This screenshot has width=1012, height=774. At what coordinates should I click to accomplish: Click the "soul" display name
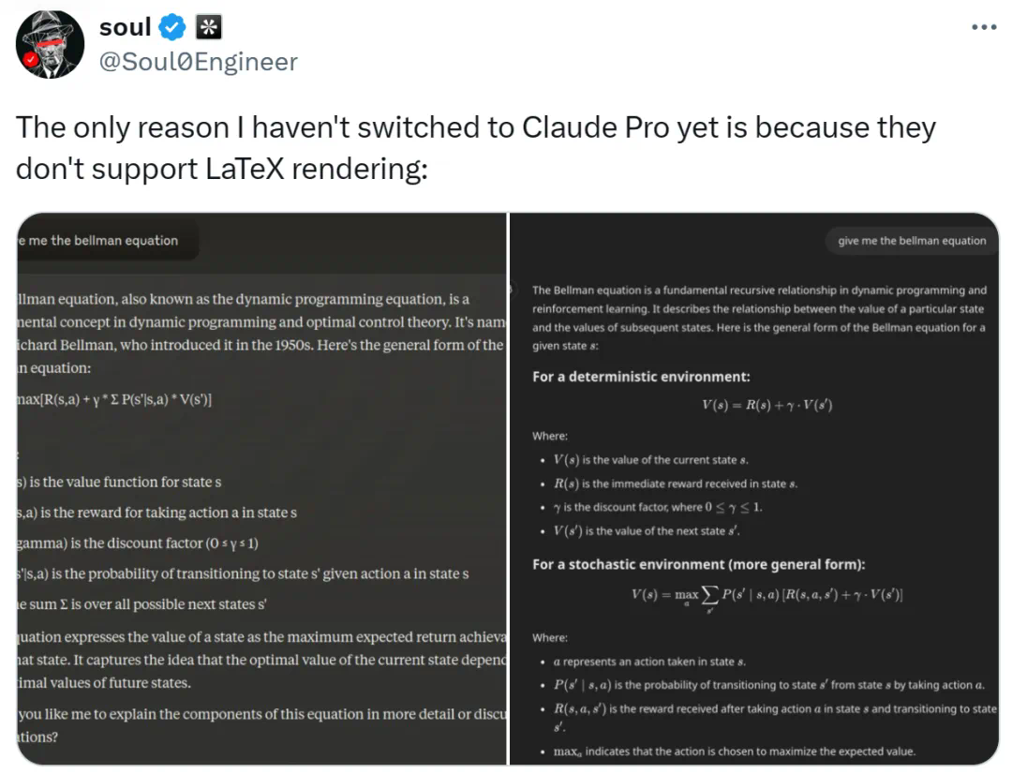click(x=125, y=29)
